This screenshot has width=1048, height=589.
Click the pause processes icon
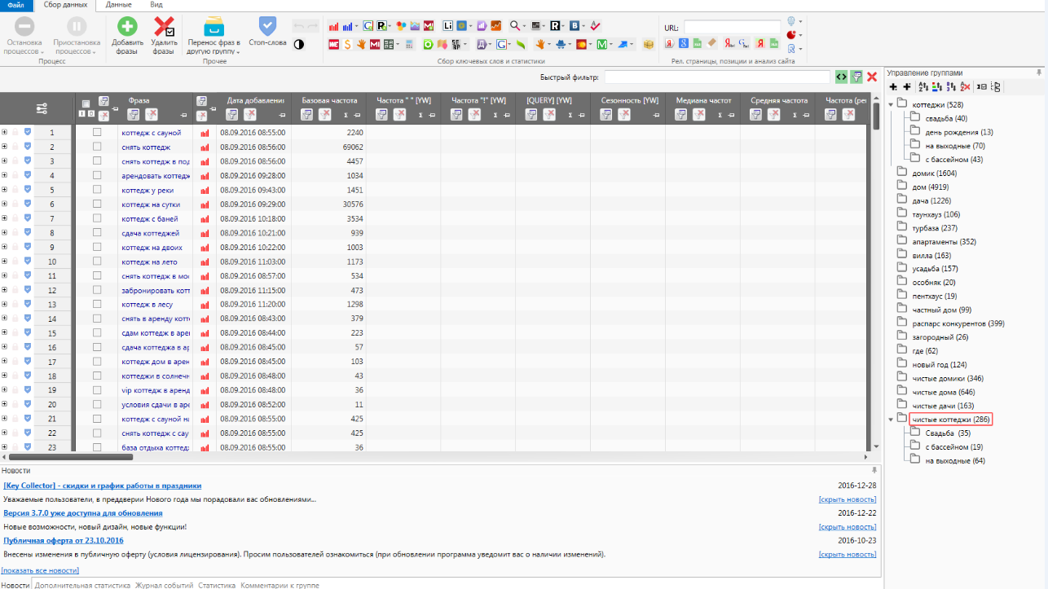tap(77, 26)
